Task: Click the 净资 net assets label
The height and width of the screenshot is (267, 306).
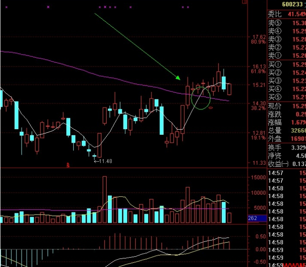Action: click(x=275, y=156)
